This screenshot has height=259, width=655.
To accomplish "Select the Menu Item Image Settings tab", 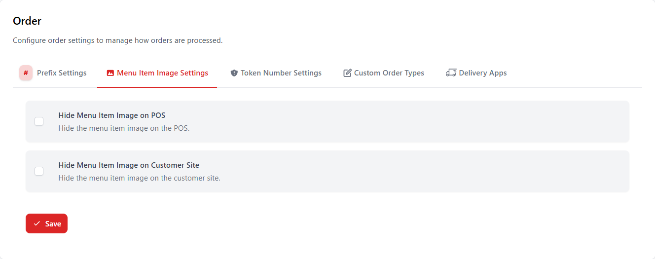I will coord(162,73).
